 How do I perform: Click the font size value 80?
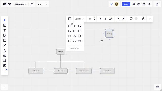pyautogui.click(x=90, y=19)
